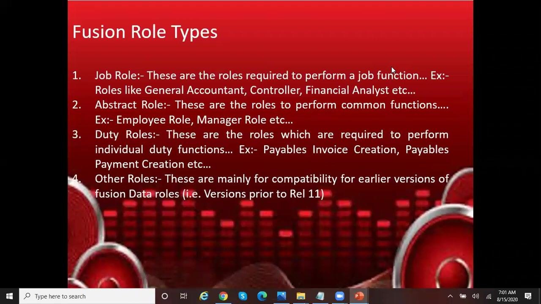Click the 'Abstract Role:-' bullet text
This screenshot has height=304, width=541.
(132, 105)
